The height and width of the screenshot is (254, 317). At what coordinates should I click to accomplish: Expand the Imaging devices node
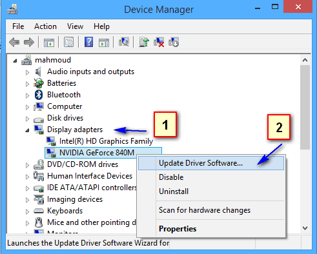tap(27, 200)
